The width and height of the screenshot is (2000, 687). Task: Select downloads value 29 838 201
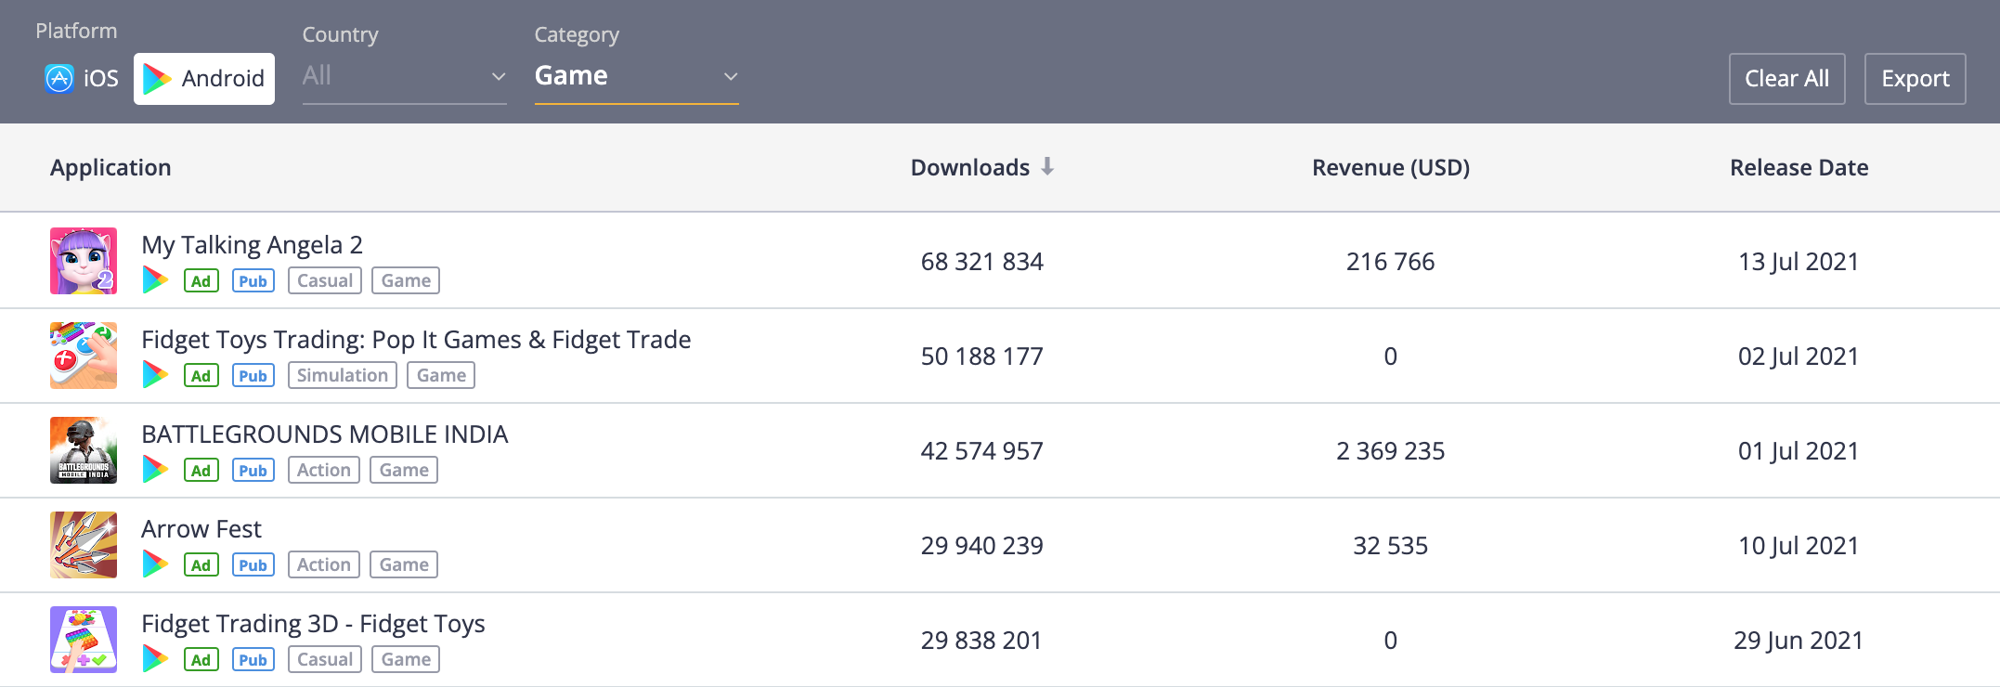pos(981,641)
